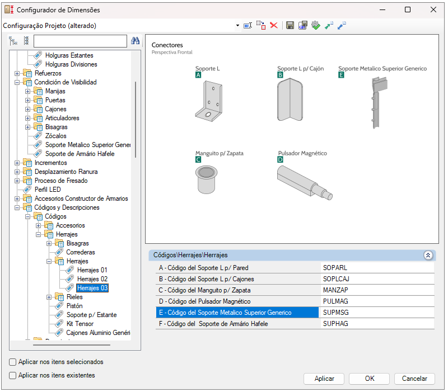This screenshot has height=392, width=448.
Task: Click the Cancelar button
Action: click(414, 379)
